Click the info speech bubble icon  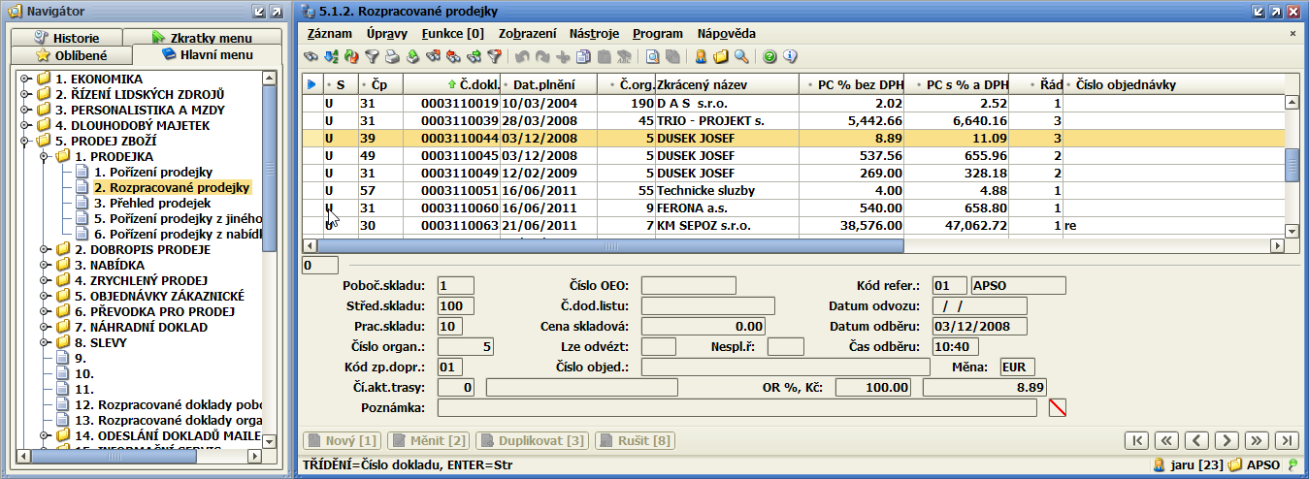pyautogui.click(x=790, y=56)
